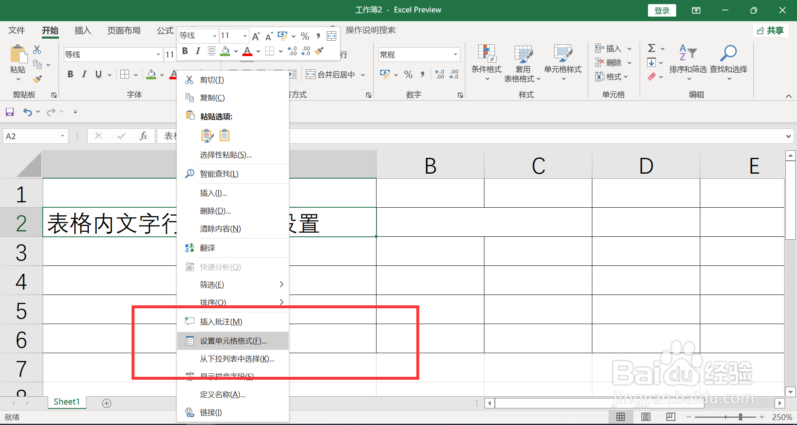Click the Cut scissors icon in ribbon

37,50
